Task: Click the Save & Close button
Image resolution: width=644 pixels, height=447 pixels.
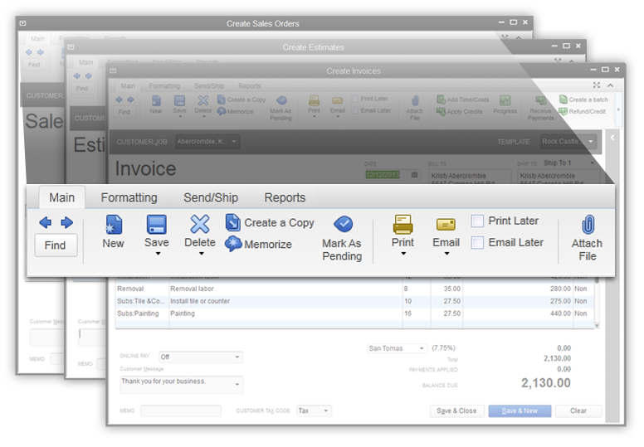Action: [456, 411]
